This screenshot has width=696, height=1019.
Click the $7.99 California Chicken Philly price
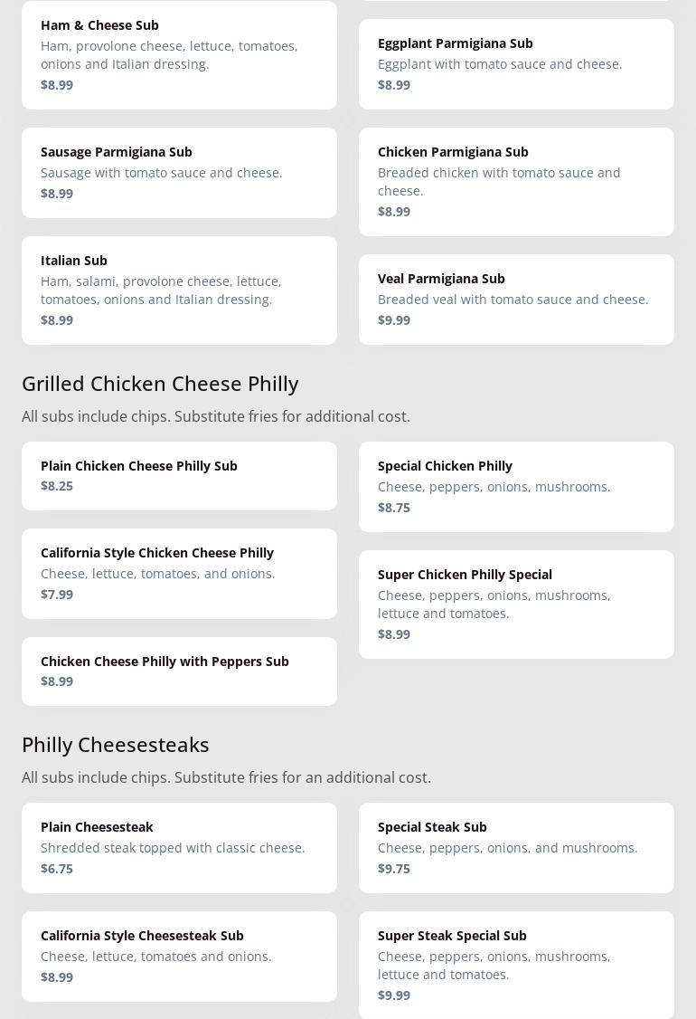(x=57, y=594)
